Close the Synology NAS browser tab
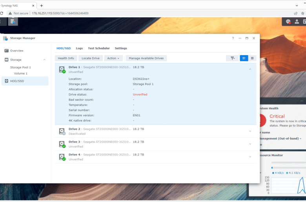 pos(33,5)
